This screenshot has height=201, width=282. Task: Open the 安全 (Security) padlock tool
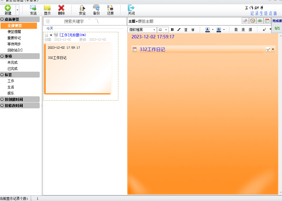(x=82, y=8)
